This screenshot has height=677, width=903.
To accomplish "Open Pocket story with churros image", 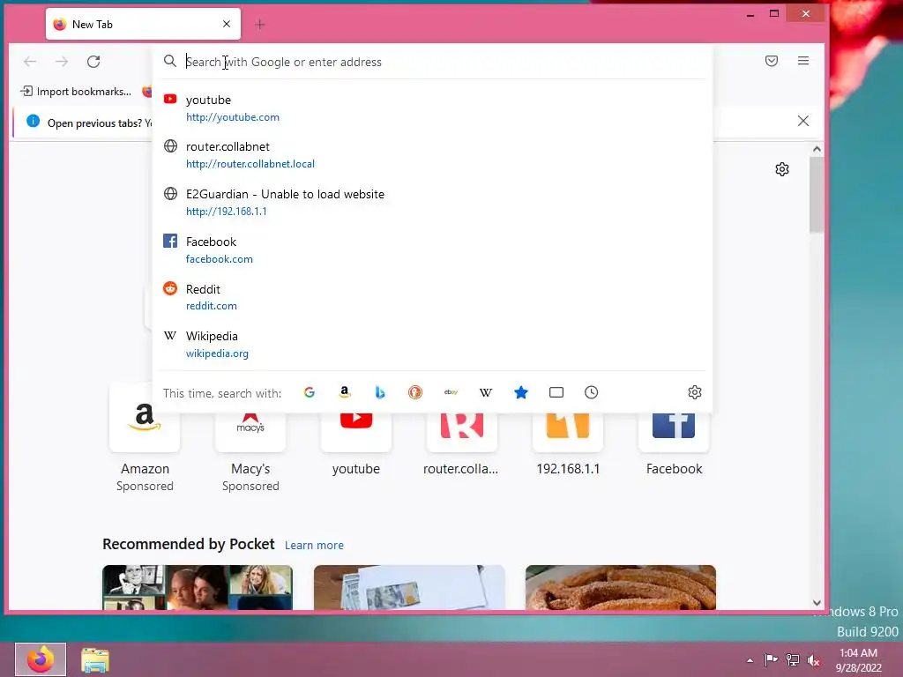I will [x=621, y=587].
